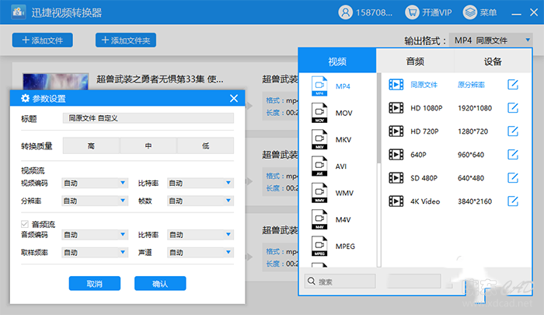Click the gear icon in 参数设置 title
This screenshot has height=315, width=544.
tap(26, 98)
